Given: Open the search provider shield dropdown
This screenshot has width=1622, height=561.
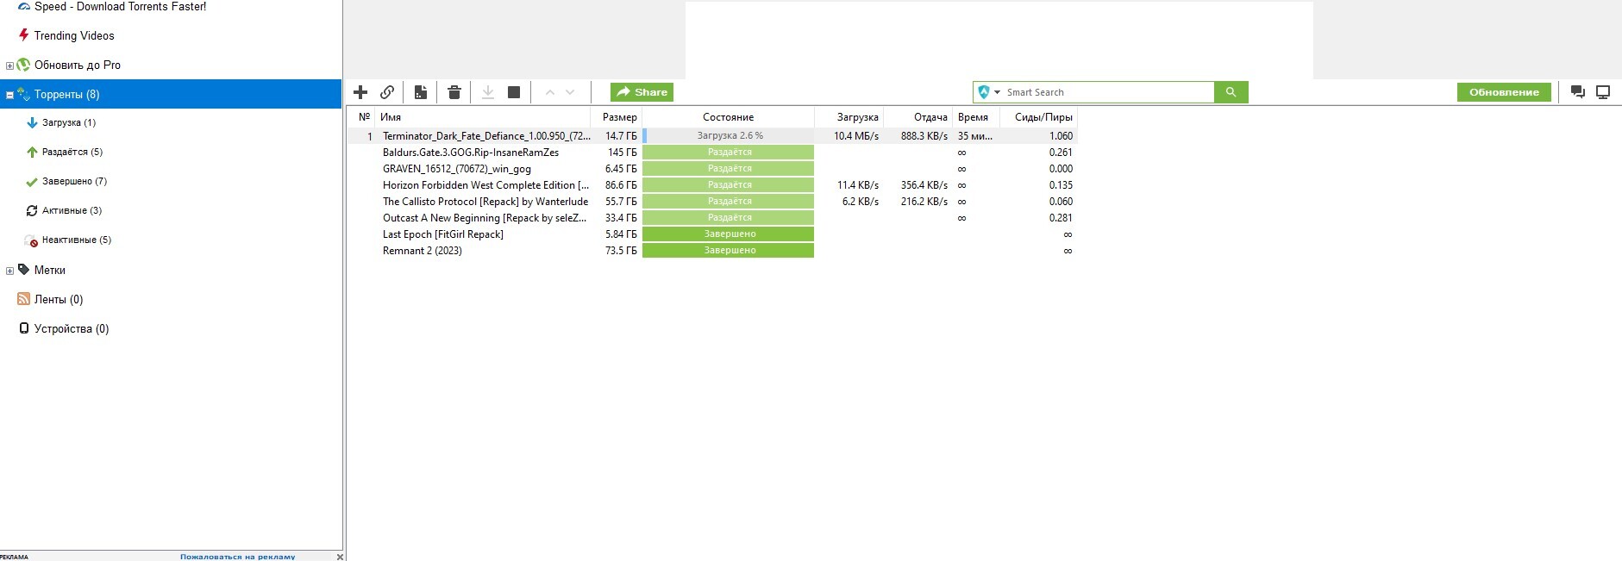Looking at the screenshot, I should [x=988, y=92].
